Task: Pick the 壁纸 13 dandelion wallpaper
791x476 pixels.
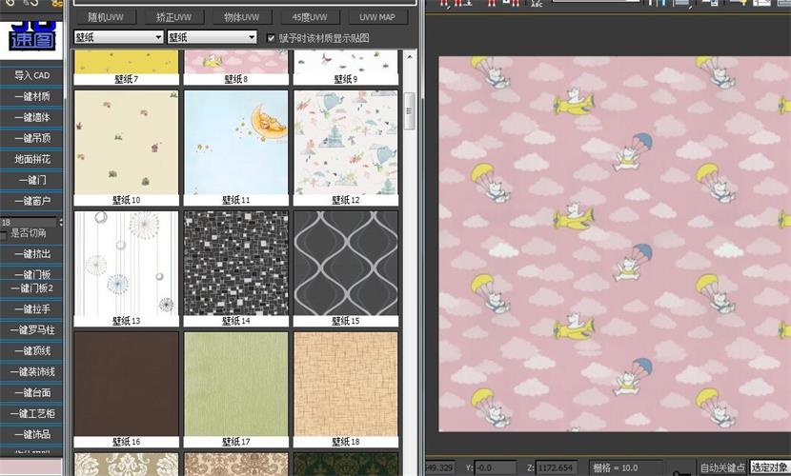Action: pos(126,263)
